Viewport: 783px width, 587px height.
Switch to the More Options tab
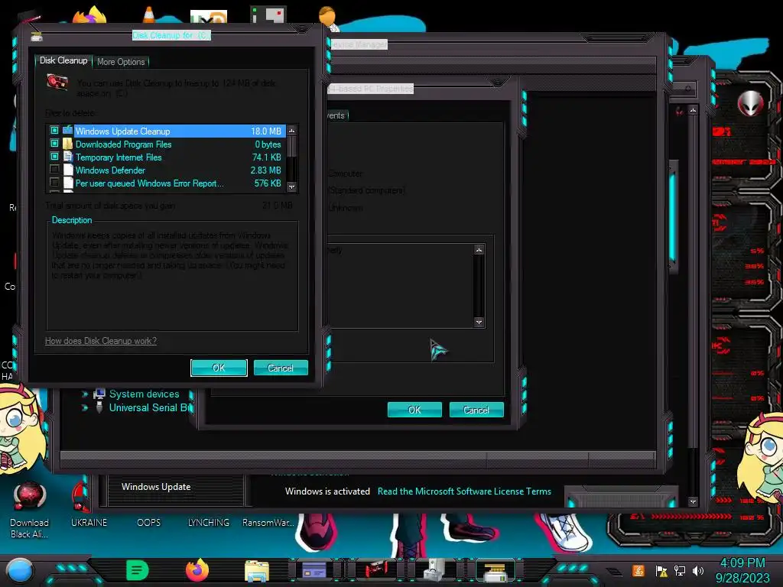click(121, 62)
